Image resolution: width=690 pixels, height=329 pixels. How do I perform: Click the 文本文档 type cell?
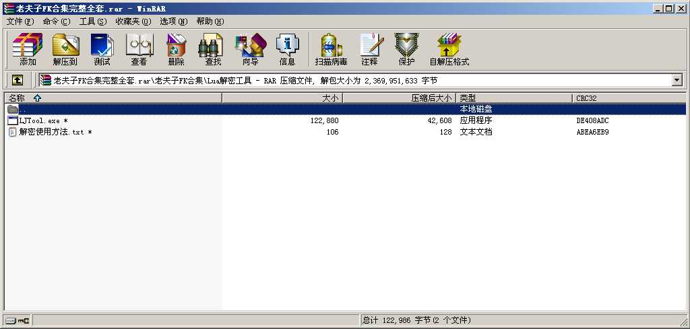coord(476,132)
